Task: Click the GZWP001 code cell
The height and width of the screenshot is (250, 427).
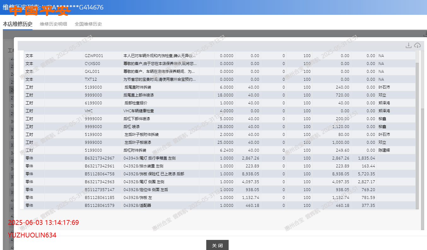Action: [x=94, y=56]
